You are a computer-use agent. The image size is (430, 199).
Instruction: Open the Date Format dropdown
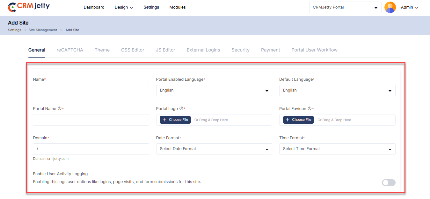214,149
